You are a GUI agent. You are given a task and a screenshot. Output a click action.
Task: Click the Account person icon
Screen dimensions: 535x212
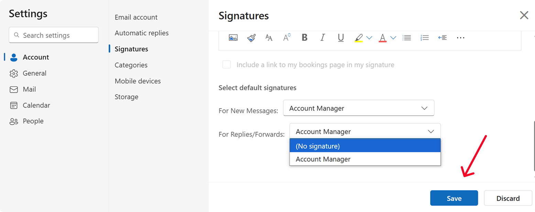pyautogui.click(x=14, y=57)
